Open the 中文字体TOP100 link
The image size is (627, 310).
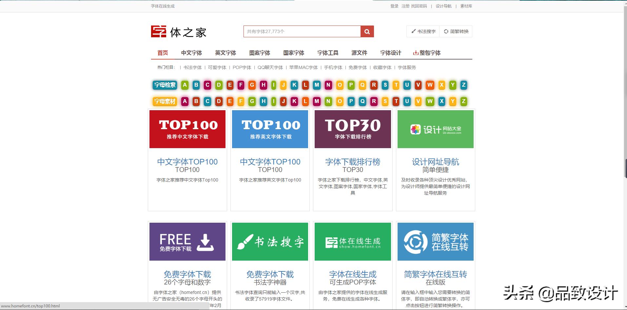(x=187, y=162)
